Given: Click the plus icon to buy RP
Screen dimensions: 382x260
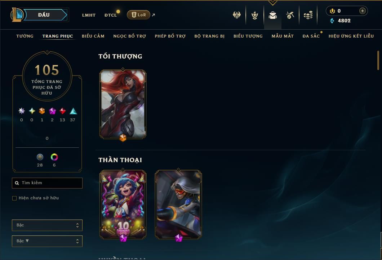Looking at the screenshot, I should tap(362, 11).
